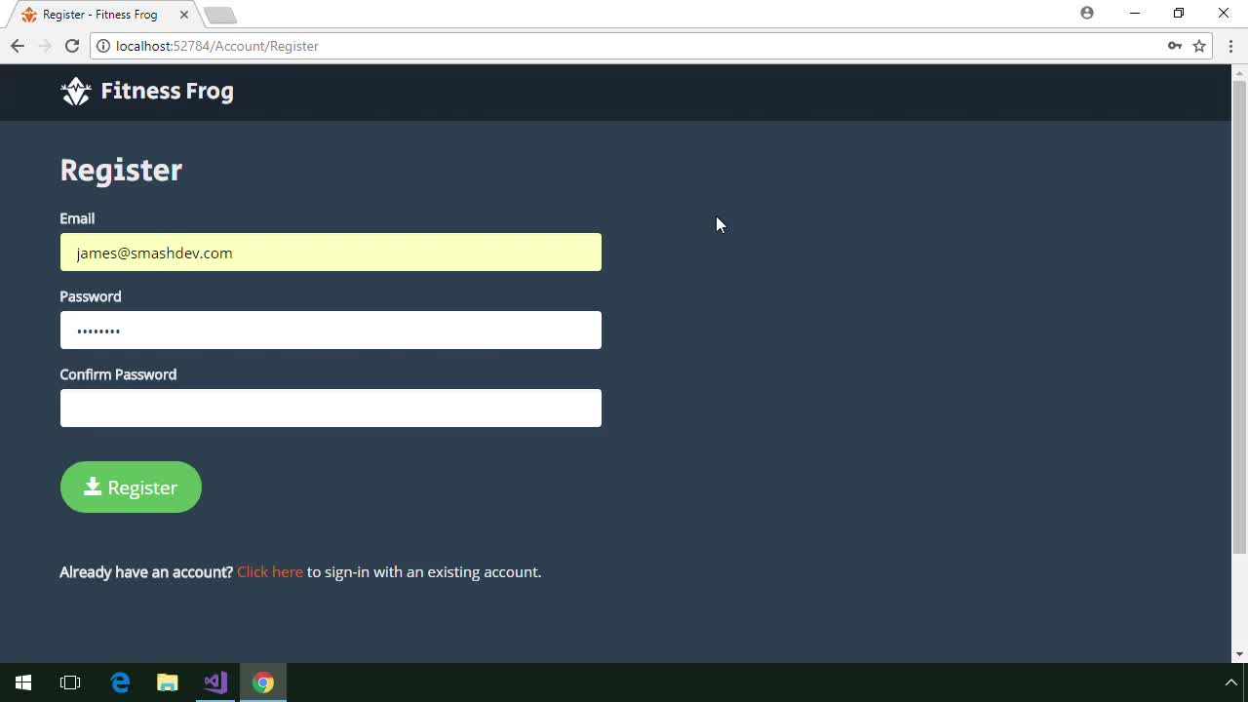Click the reload page icon

[72, 46]
